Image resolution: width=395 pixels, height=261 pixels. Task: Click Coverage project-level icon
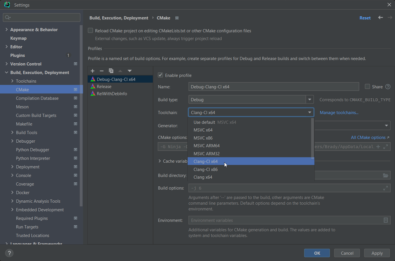pyautogui.click(x=76, y=184)
